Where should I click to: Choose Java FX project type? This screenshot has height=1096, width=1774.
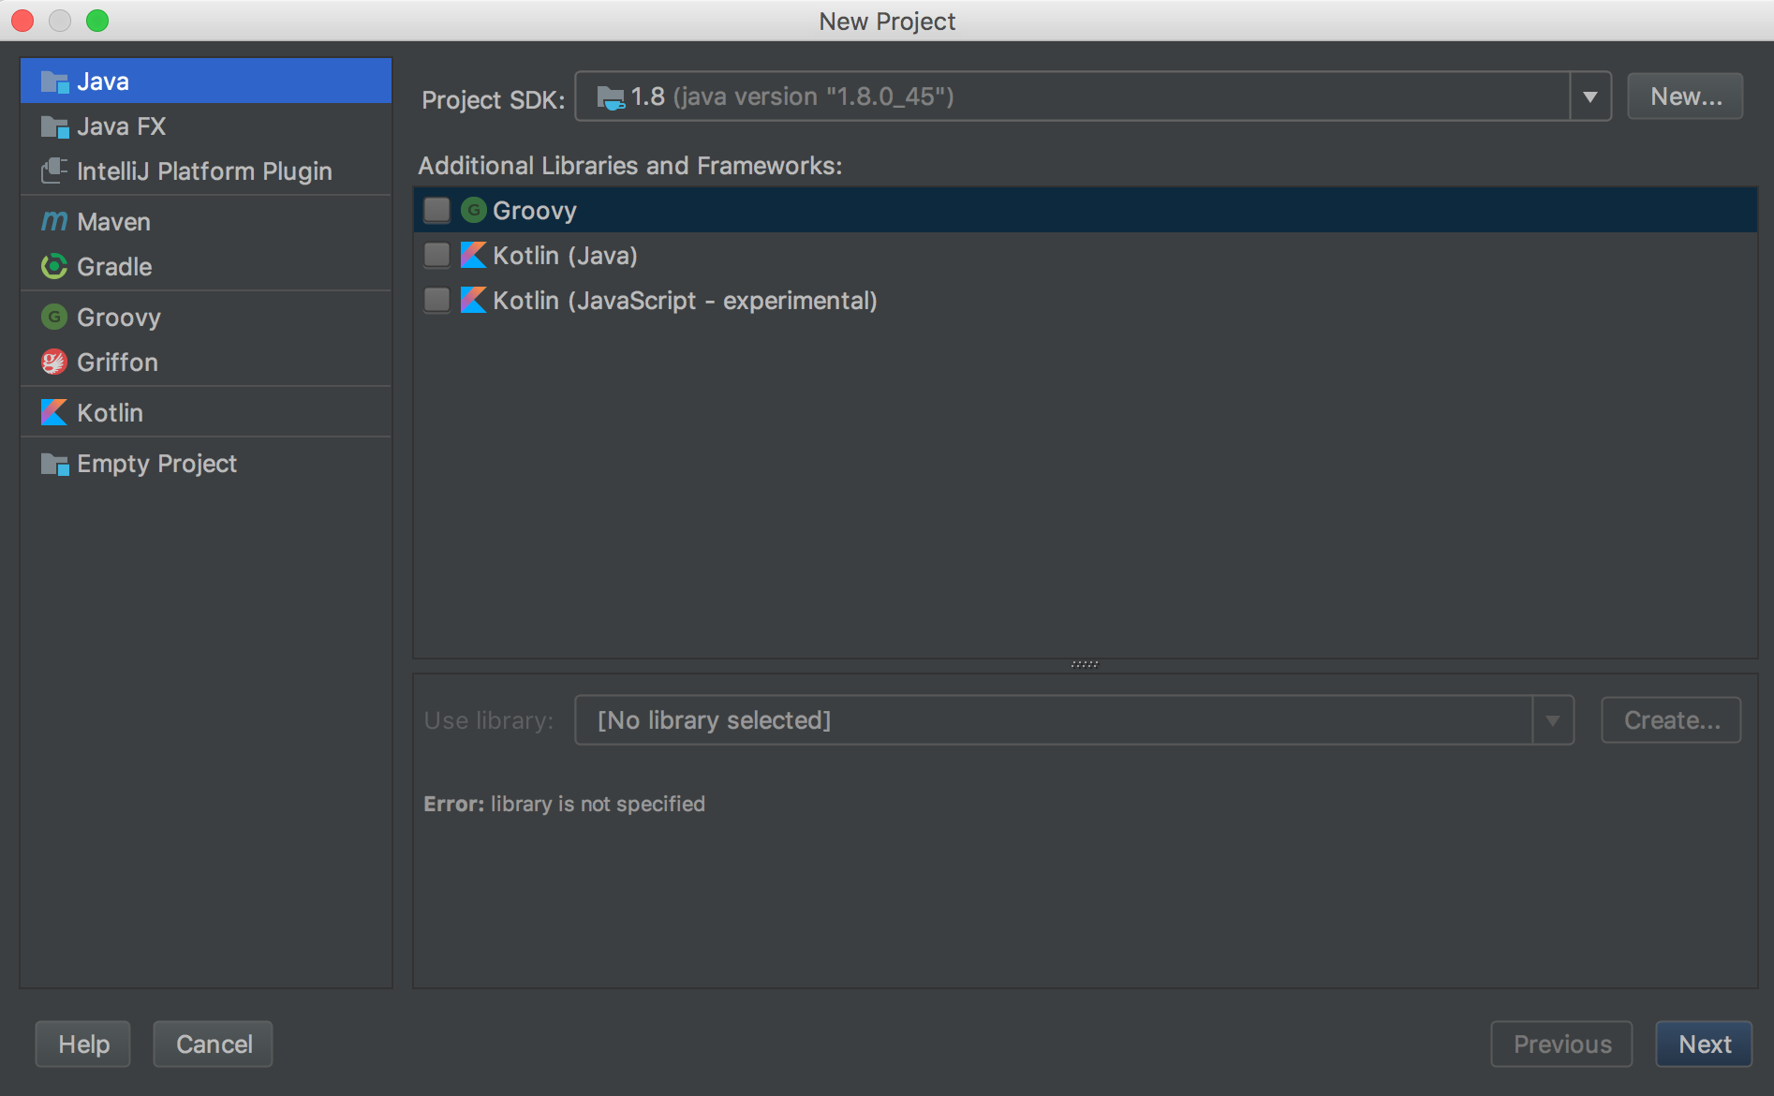coord(206,126)
